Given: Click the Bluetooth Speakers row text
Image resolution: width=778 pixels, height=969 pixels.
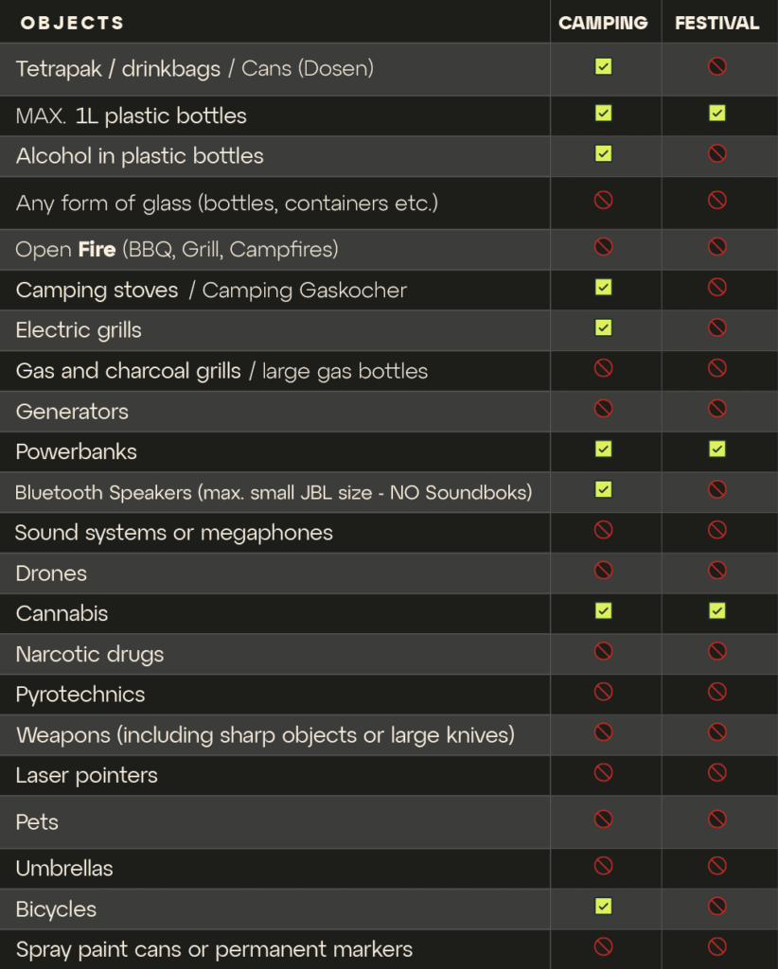Looking at the screenshot, I should 274,492.
